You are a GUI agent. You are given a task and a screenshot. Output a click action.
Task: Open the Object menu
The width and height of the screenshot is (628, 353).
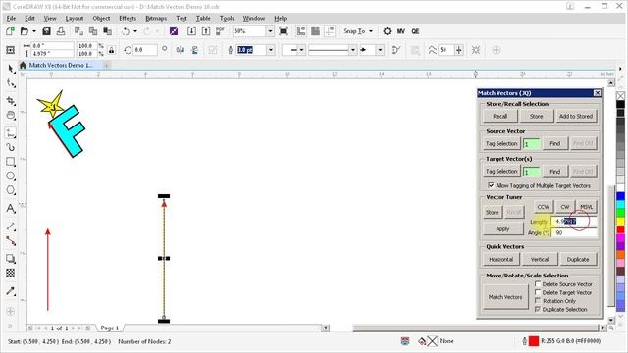coord(101,18)
